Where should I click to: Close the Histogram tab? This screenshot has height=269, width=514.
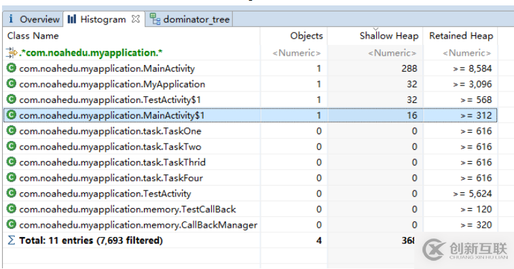[x=135, y=19]
